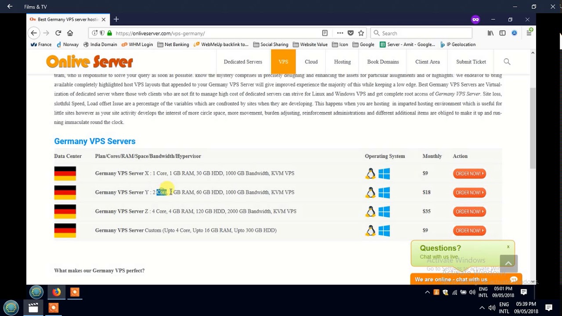Open the Submit Ticket menu item
This screenshot has height=316, width=562.
click(x=471, y=62)
